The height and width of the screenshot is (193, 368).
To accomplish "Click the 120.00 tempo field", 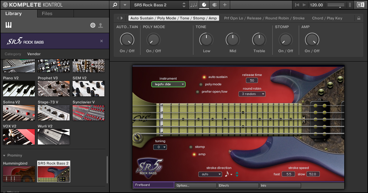I will (x=316, y=5).
